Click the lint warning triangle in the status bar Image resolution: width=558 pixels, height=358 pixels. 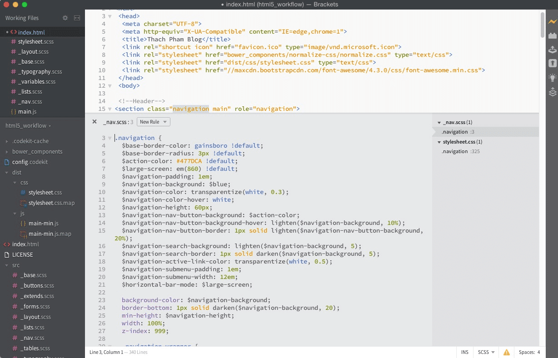coord(506,352)
